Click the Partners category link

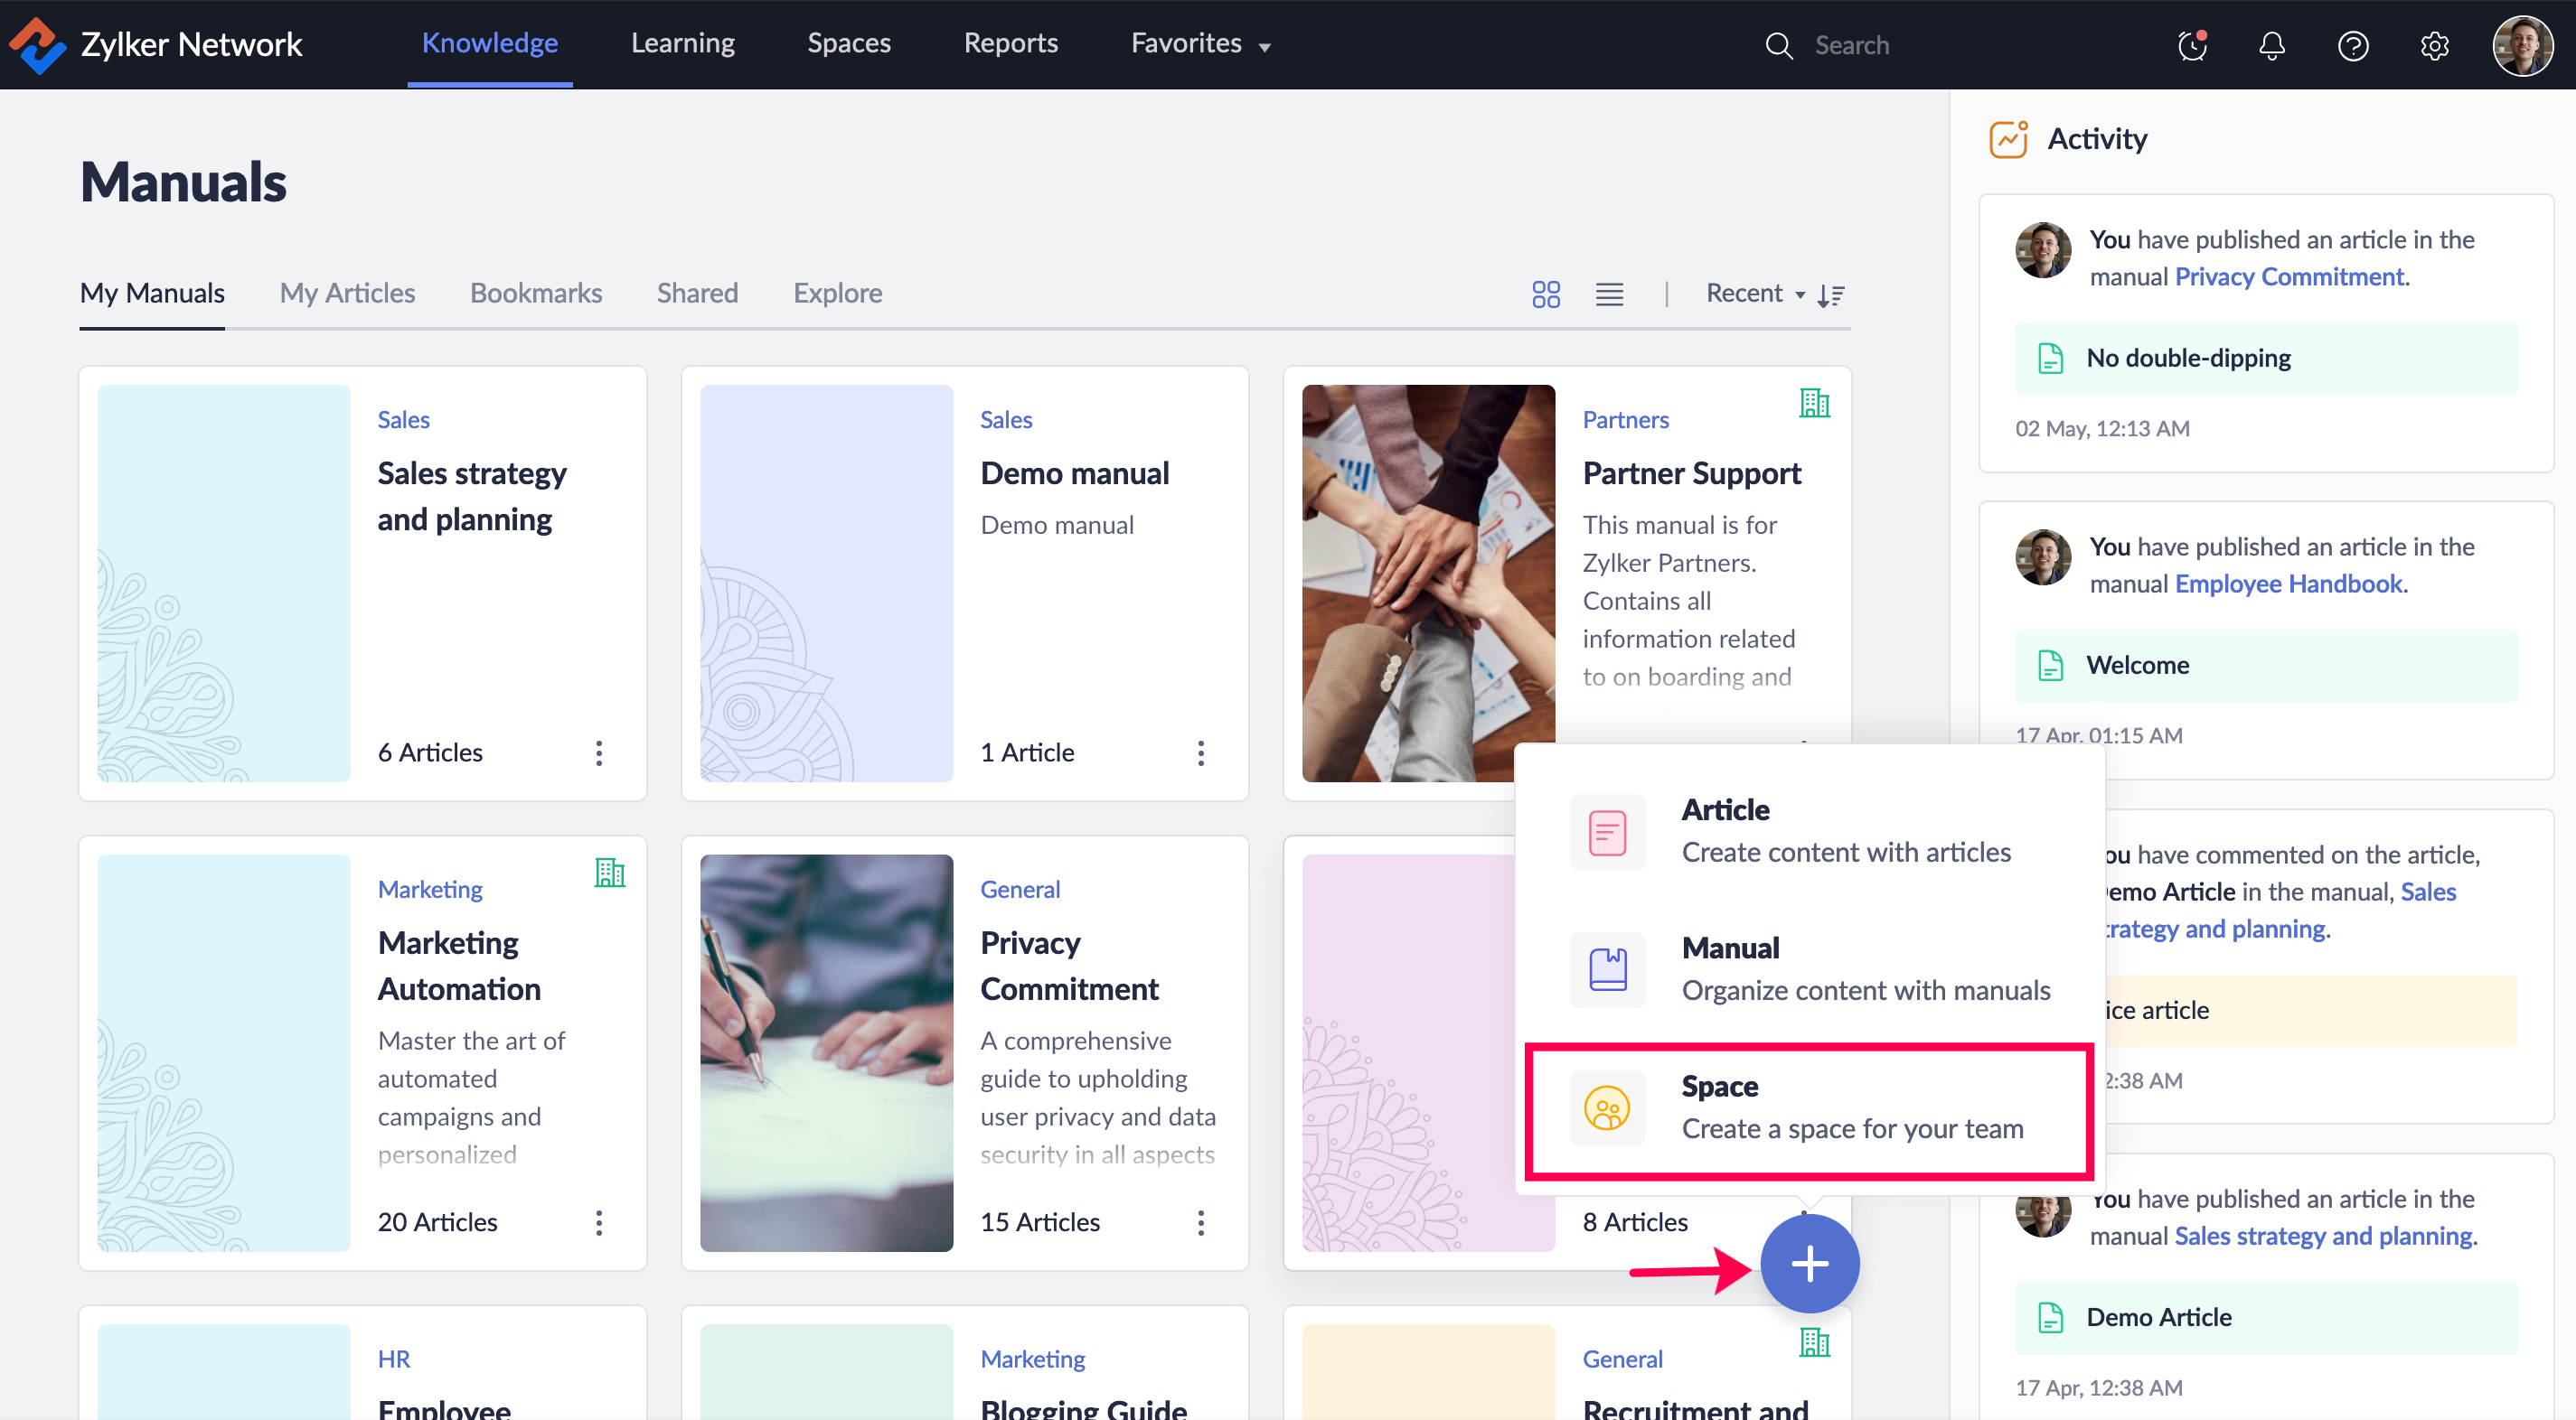1626,420
